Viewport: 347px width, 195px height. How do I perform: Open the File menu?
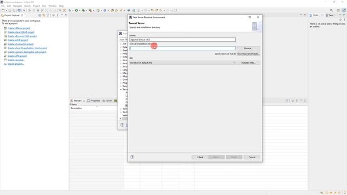tap(3, 6)
